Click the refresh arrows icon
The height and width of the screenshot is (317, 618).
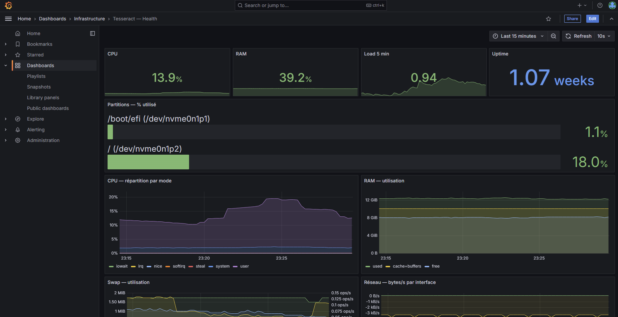pyautogui.click(x=568, y=36)
